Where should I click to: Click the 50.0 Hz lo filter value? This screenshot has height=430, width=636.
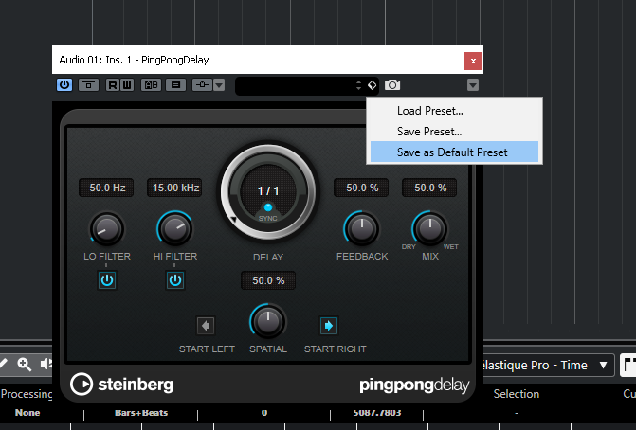pos(106,188)
